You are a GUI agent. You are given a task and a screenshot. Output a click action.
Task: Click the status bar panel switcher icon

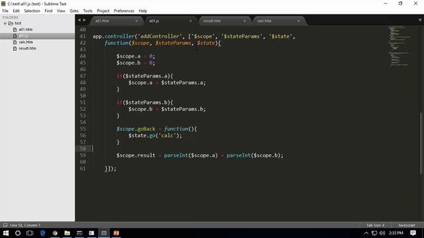coord(5,225)
